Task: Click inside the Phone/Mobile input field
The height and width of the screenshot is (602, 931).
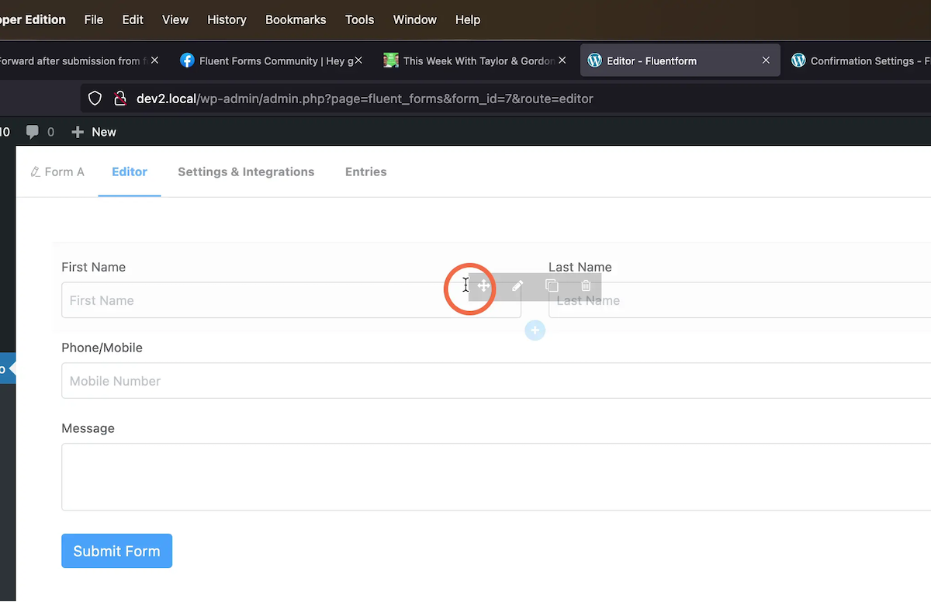Action: [x=310, y=381]
